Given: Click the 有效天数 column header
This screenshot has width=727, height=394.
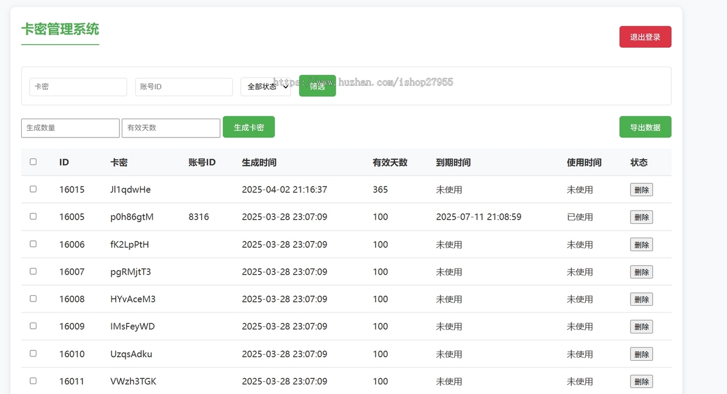Looking at the screenshot, I should click(390, 162).
